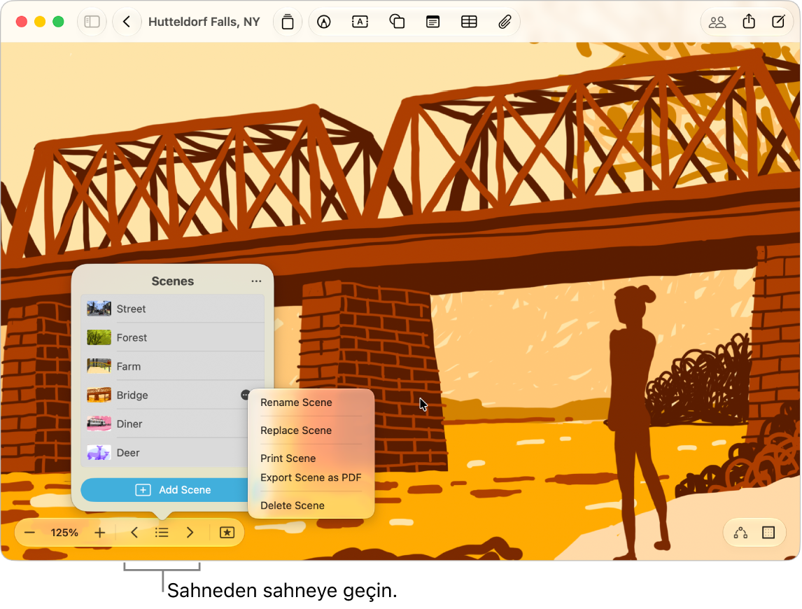Image resolution: width=802 pixels, height=609 pixels.
Task: Open the collaboration people icon
Action: (717, 22)
